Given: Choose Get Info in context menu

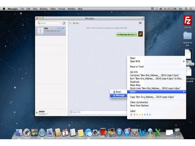Looking at the screenshot, I should pos(156,72).
